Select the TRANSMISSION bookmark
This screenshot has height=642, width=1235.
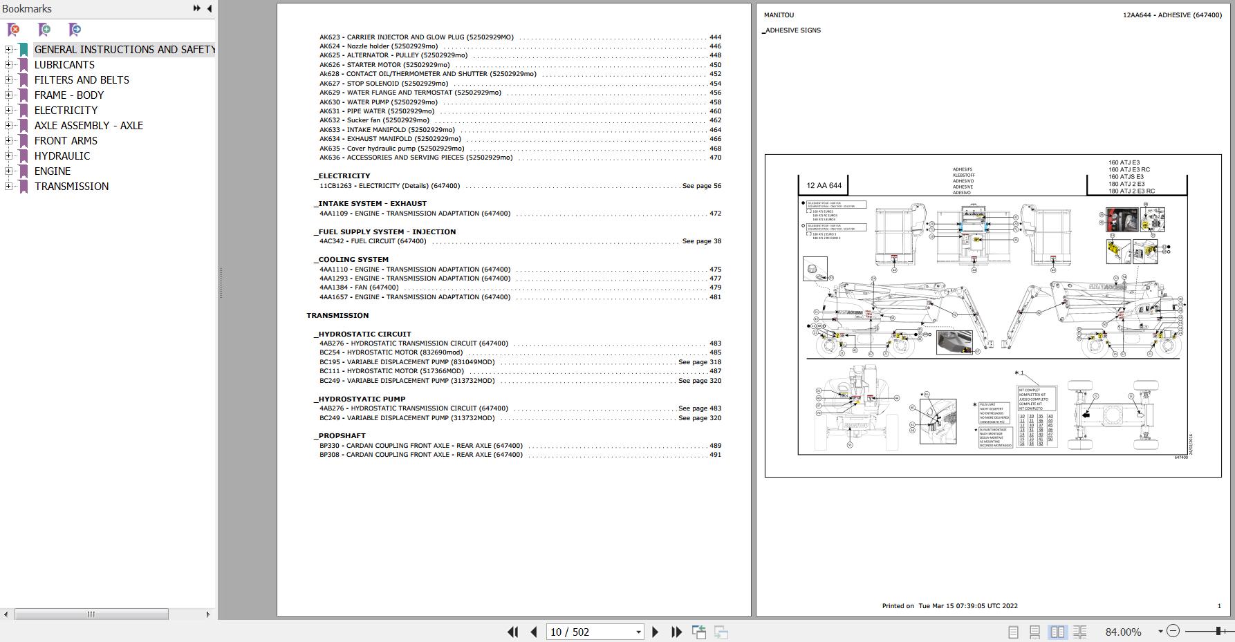pyautogui.click(x=71, y=187)
